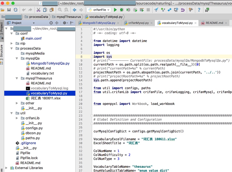Collapse the mysqlQa folder

17,58
